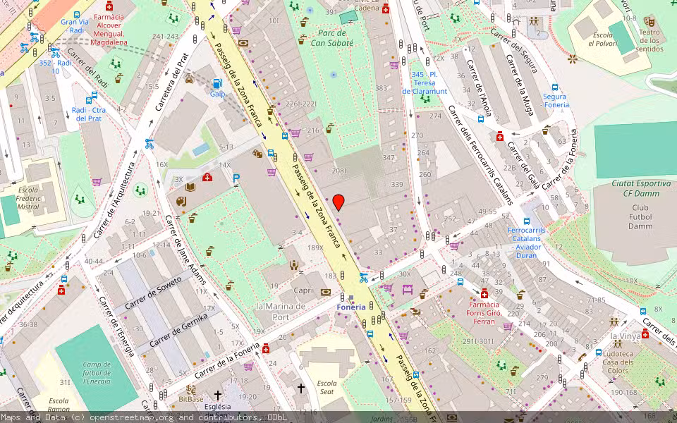Screen dimensions: 677x423
Task: Select the library book icon
Action: 190,187
